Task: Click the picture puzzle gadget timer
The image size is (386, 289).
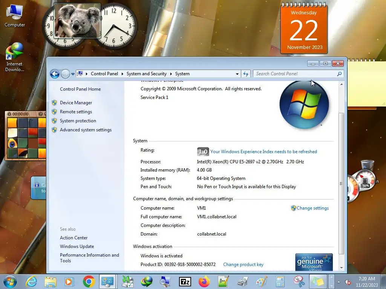Action: [x=20, y=114]
